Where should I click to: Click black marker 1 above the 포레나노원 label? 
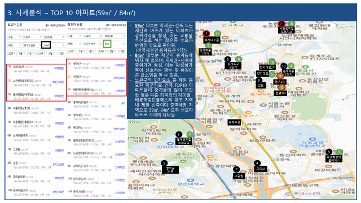click(x=206, y=33)
